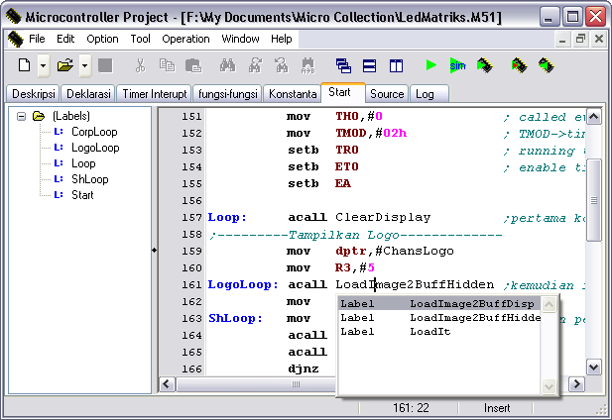The image size is (612, 420).
Task: Select CorpLoop label in tree
Action: (94, 132)
